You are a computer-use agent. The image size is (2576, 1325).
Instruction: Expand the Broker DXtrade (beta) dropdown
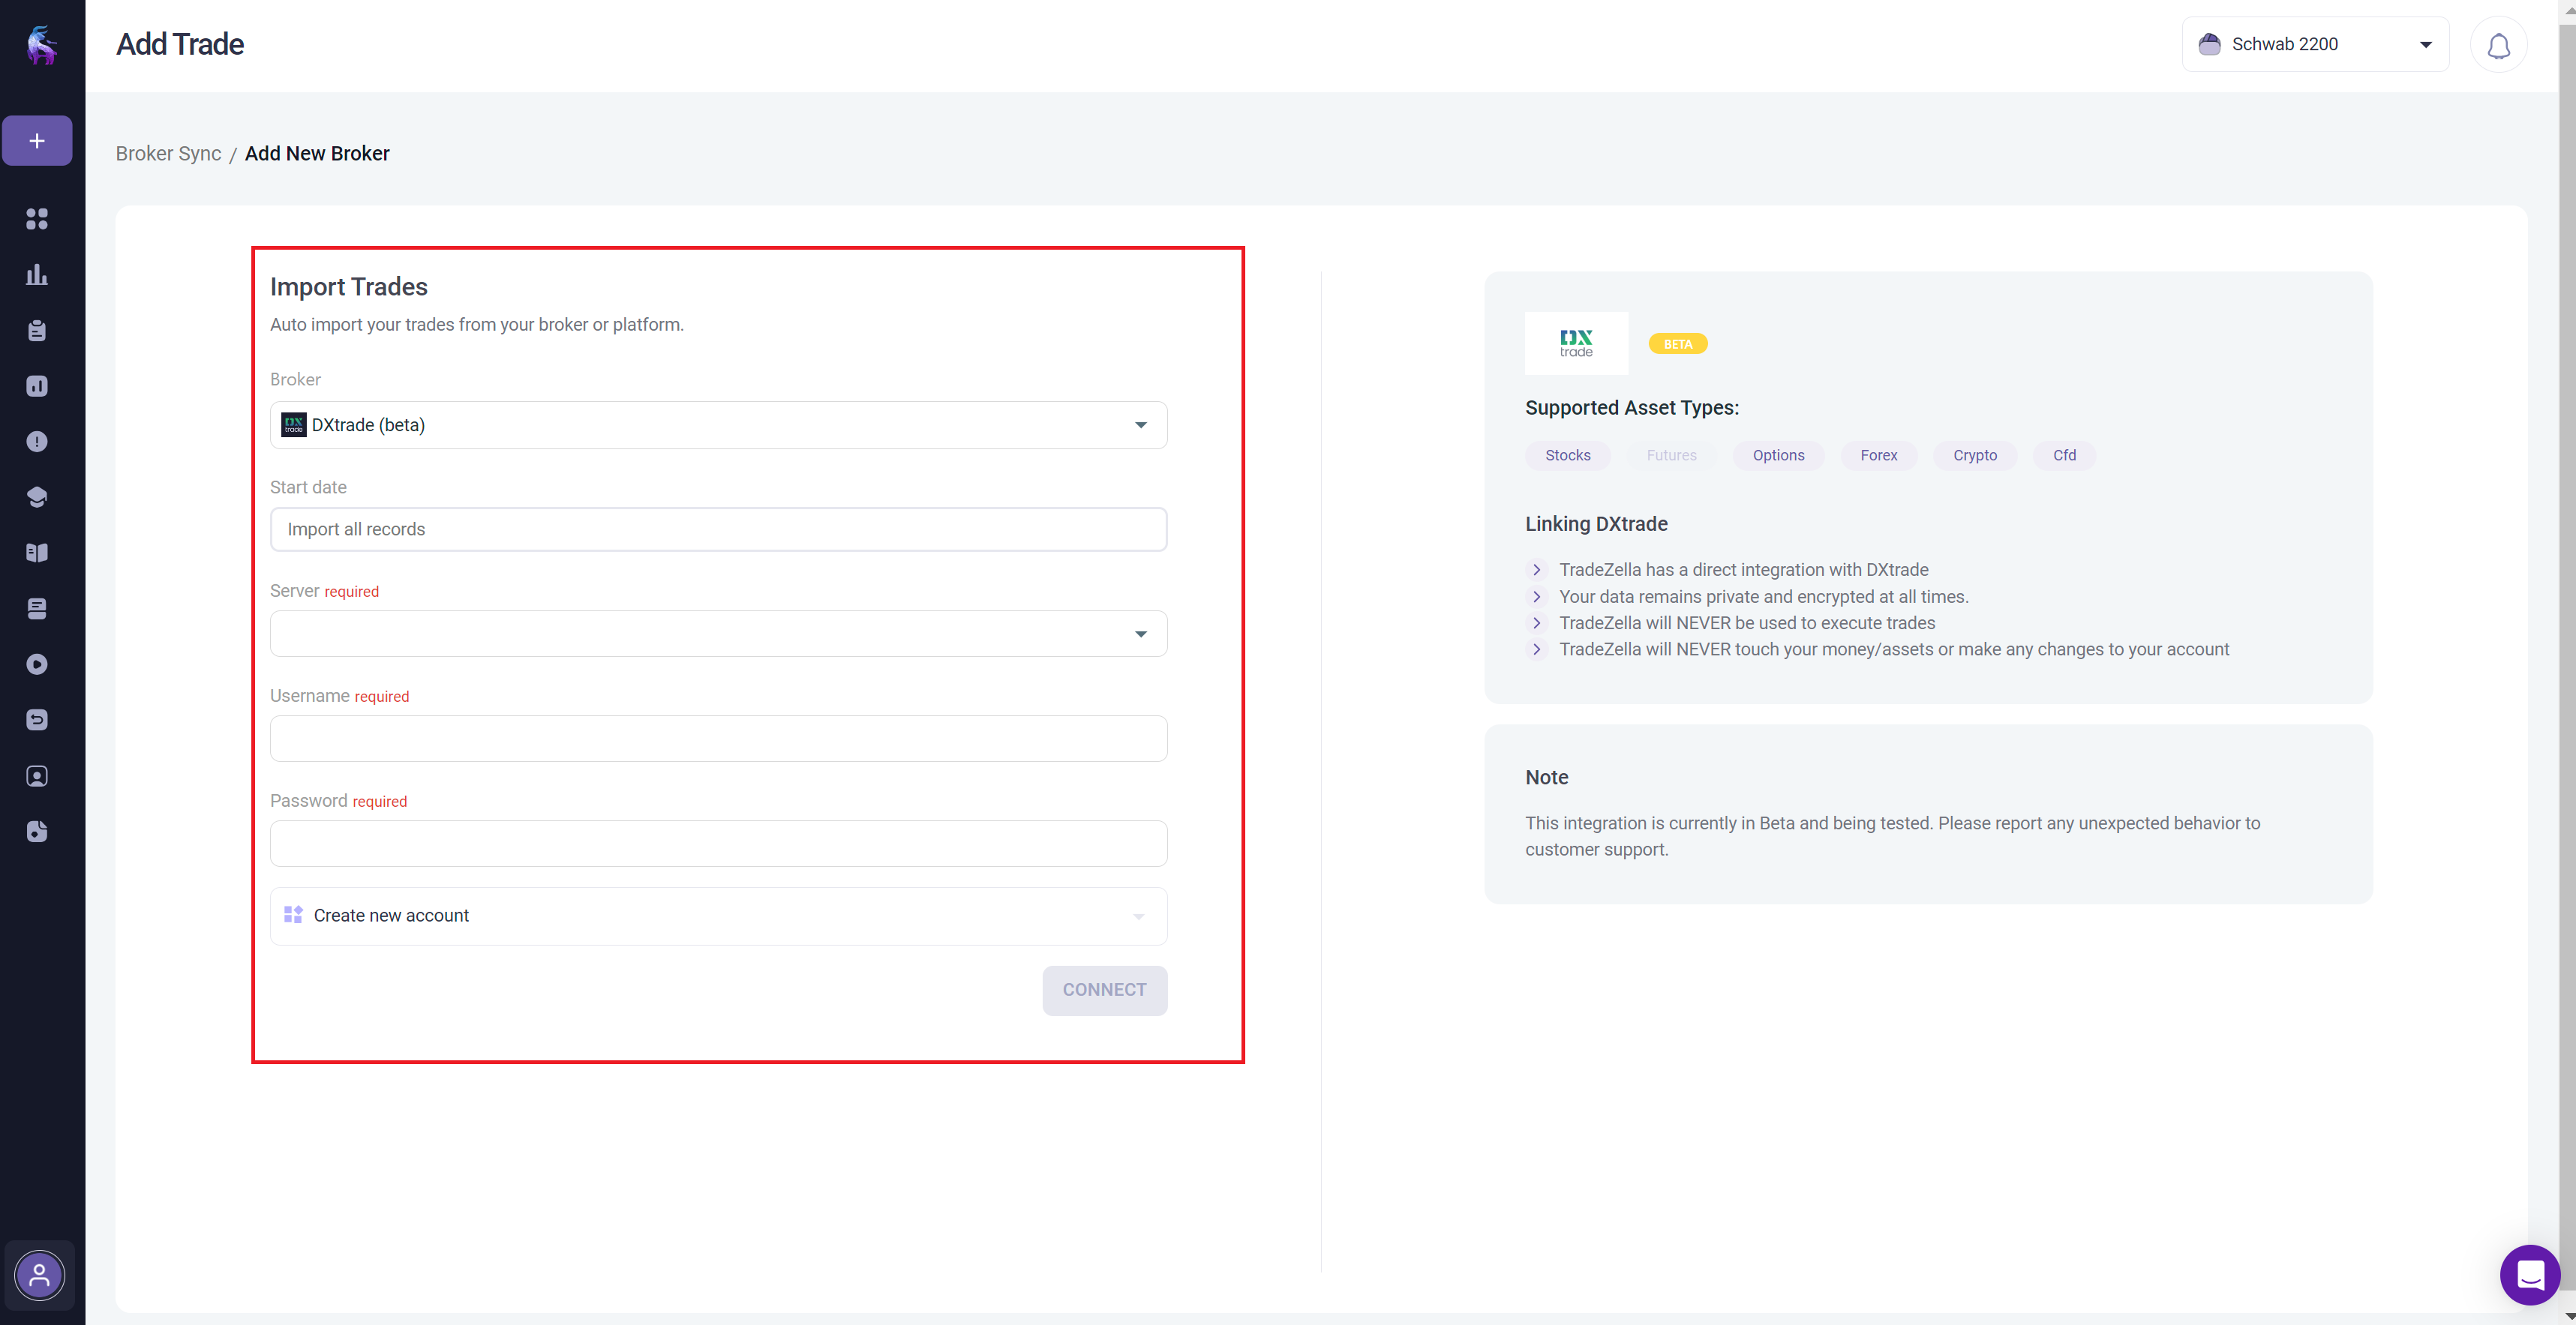point(718,426)
